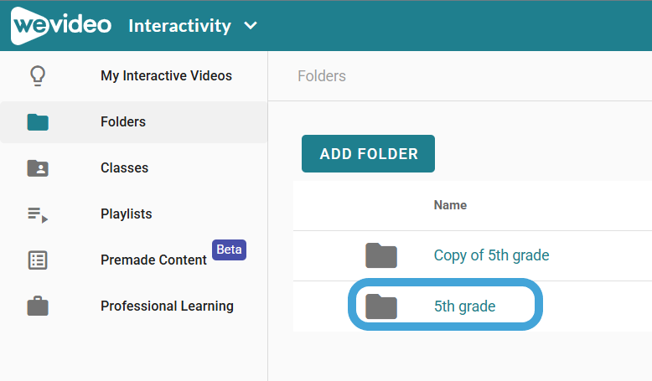Open Playlists from the sidebar
This screenshot has width=652, height=381.
127,214
